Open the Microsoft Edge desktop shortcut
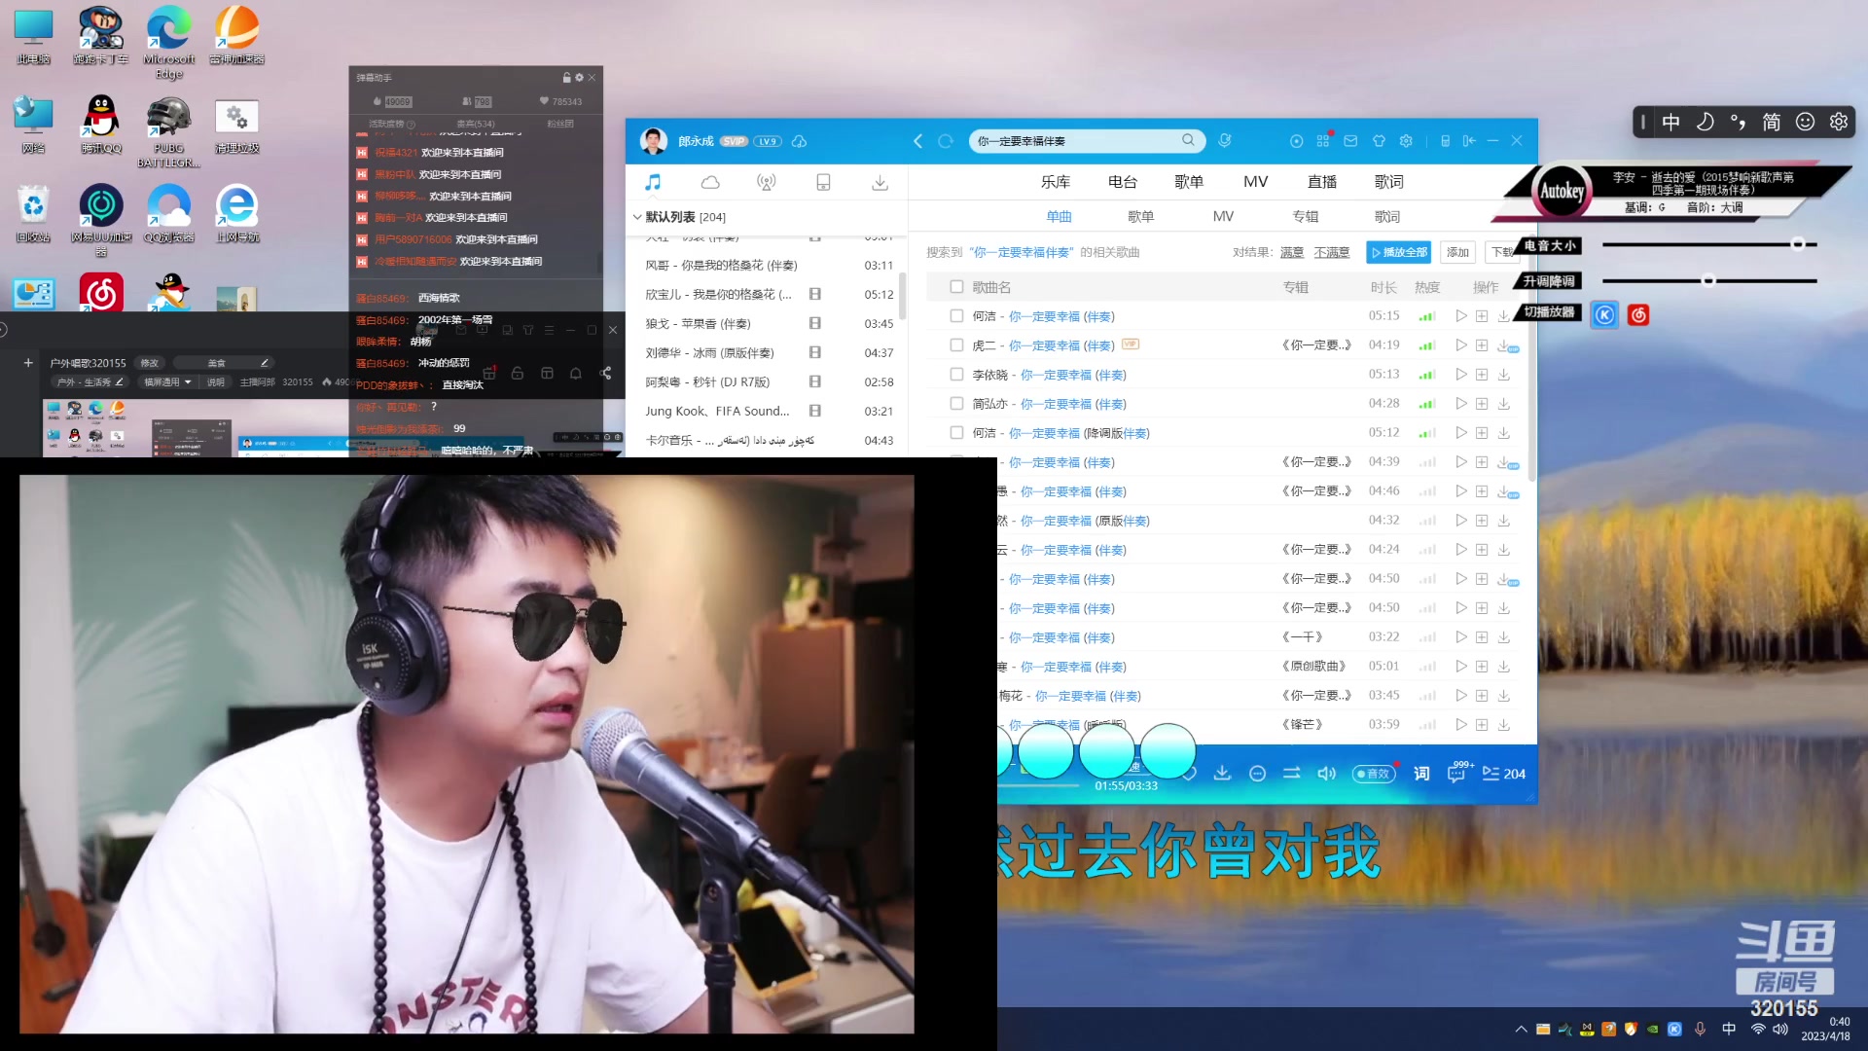Screen dimensions: 1868x1051 tap(169, 42)
